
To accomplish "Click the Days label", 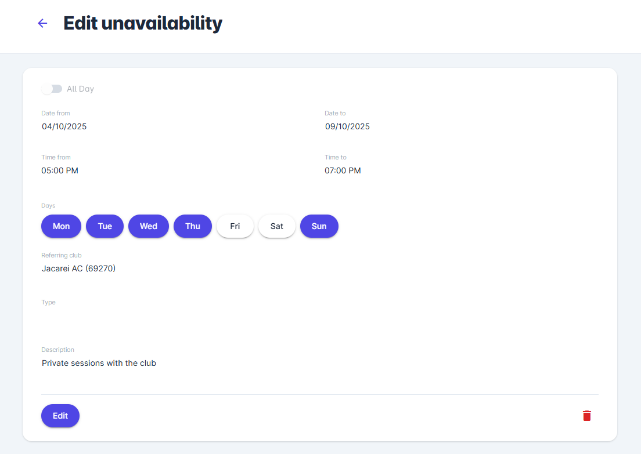I will [48, 206].
